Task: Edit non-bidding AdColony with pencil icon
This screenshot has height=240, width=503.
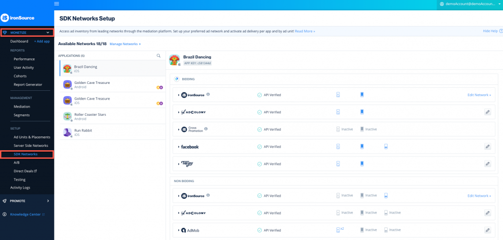Action: [x=488, y=213]
